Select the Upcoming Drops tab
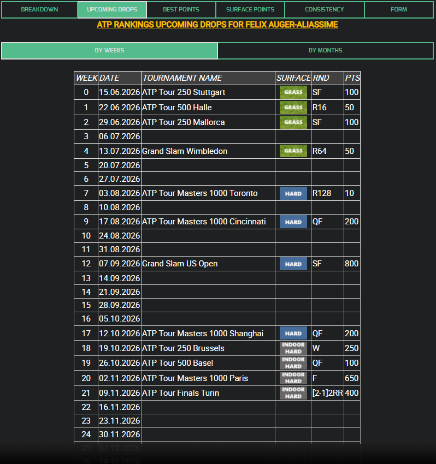This screenshot has width=436, height=464. coord(112,9)
